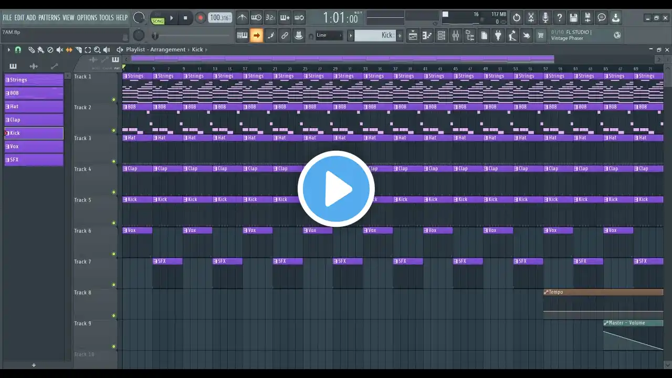Click the metronome icon

[x=242, y=18]
